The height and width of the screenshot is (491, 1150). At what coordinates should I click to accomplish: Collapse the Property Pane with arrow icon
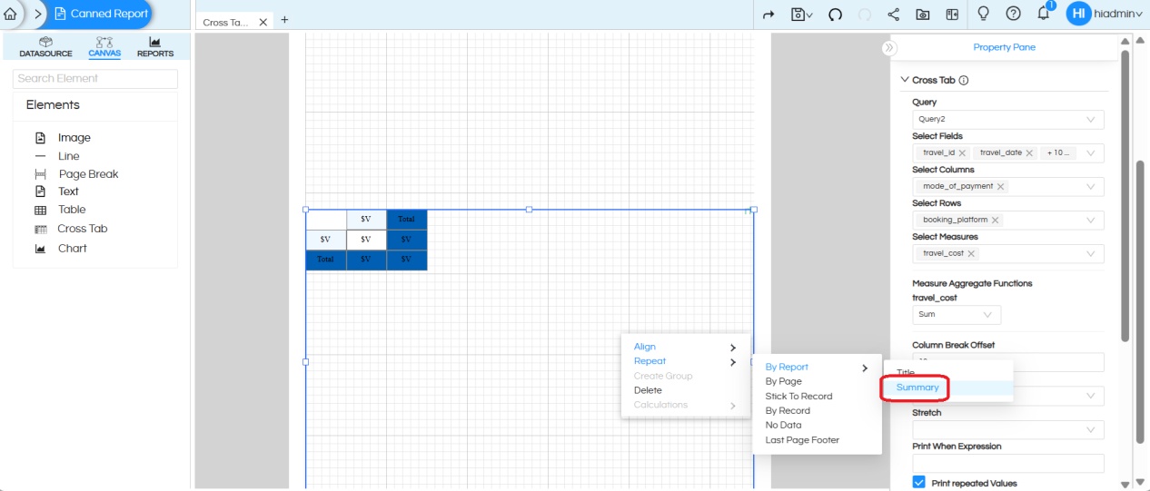click(888, 48)
